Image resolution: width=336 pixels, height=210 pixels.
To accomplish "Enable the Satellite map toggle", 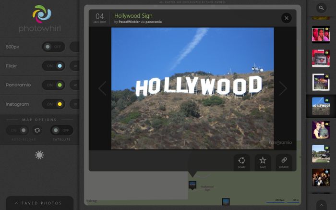I will point(62,130).
